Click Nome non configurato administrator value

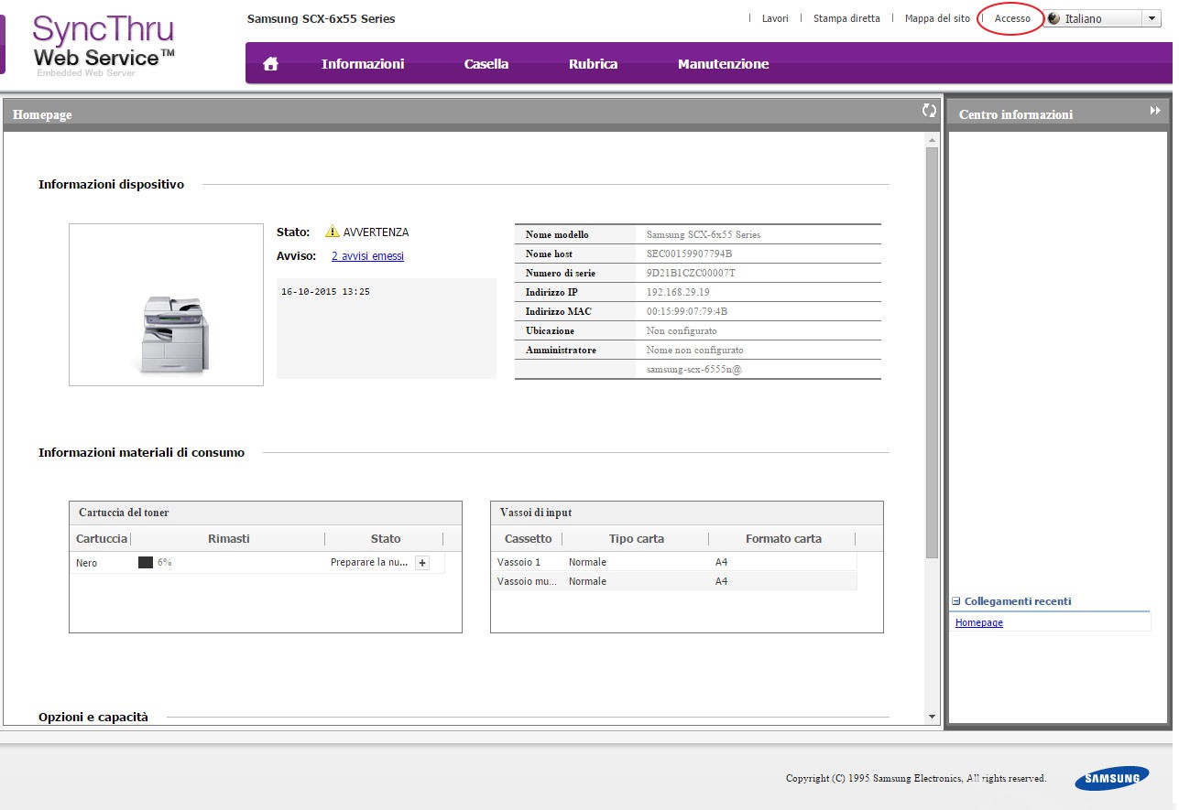click(695, 350)
